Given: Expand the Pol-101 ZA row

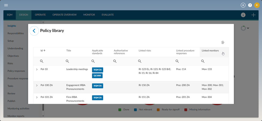Looking at the screenshot, I should pyautogui.click(x=37, y=97).
